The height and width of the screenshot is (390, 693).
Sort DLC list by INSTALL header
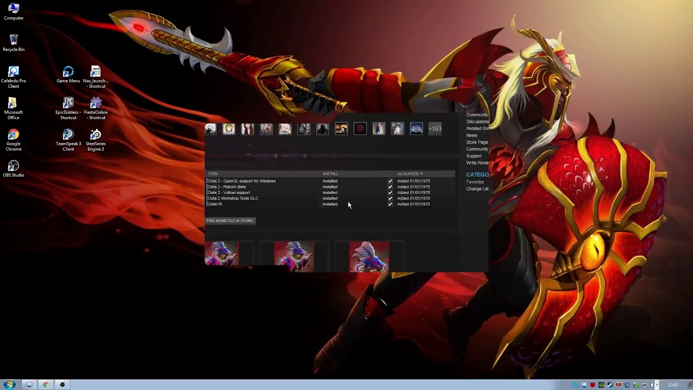(330, 174)
